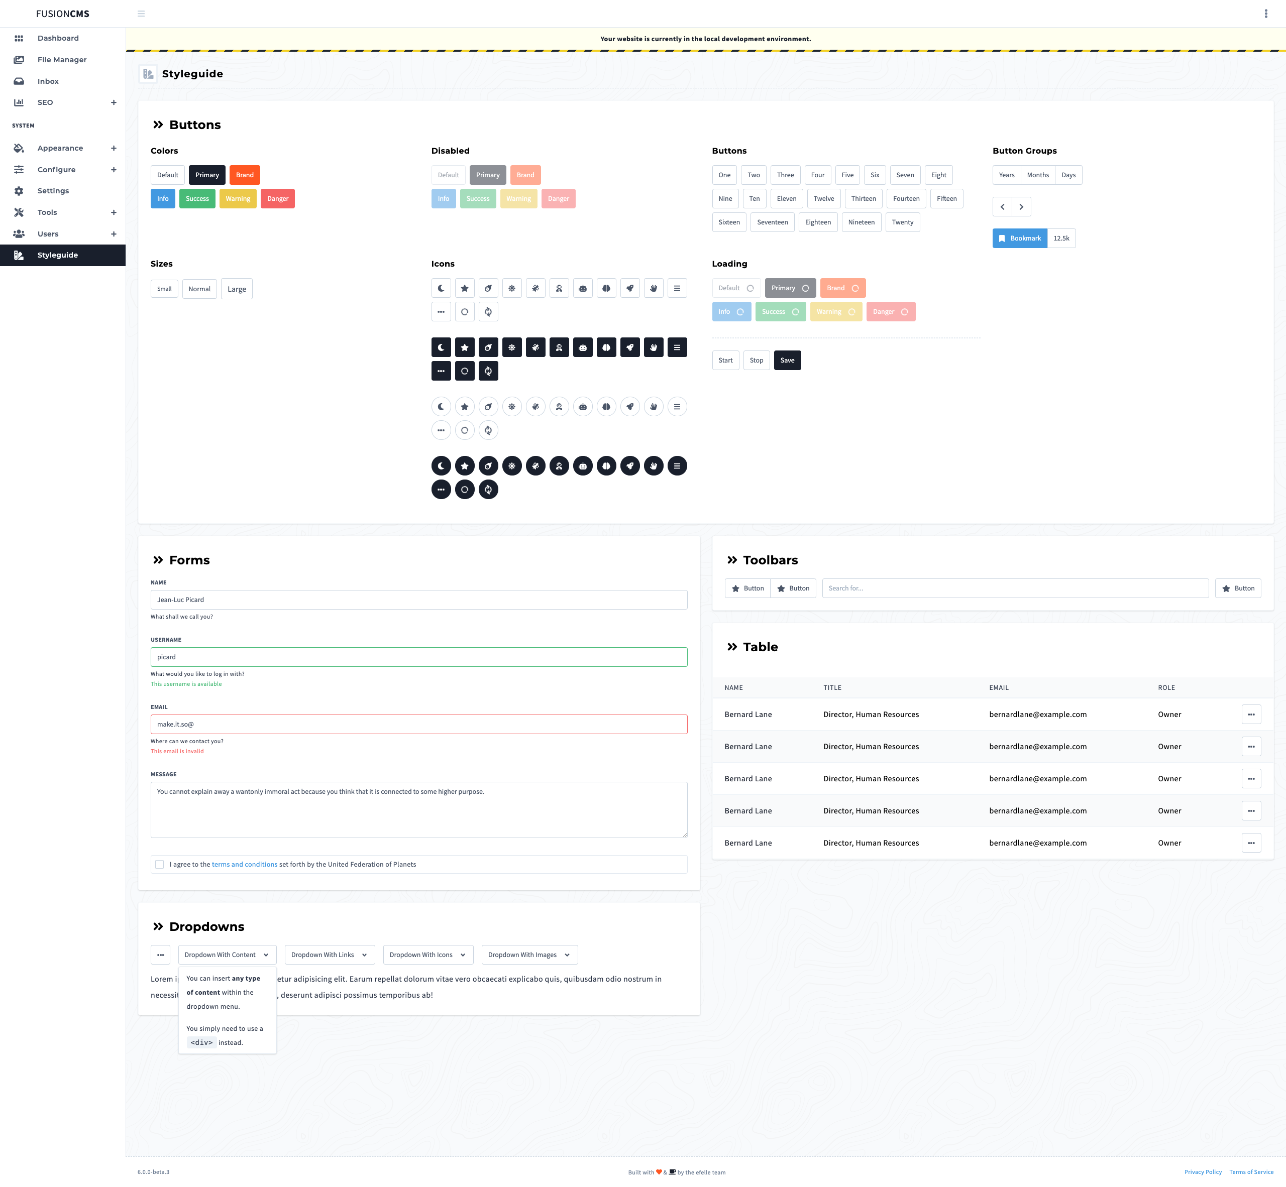
Task: Click the Stop loading button
Action: (x=757, y=361)
